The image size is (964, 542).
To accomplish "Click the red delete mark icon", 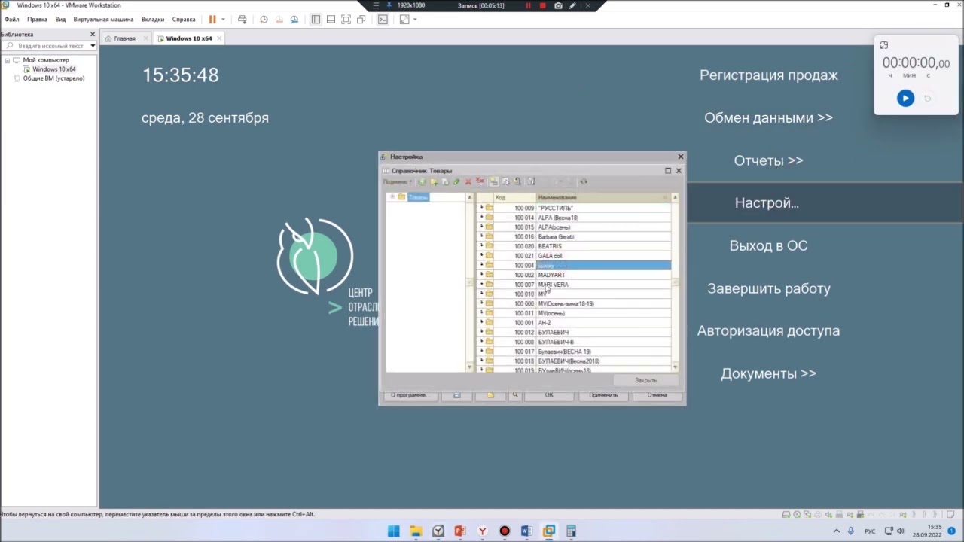I will [x=468, y=181].
